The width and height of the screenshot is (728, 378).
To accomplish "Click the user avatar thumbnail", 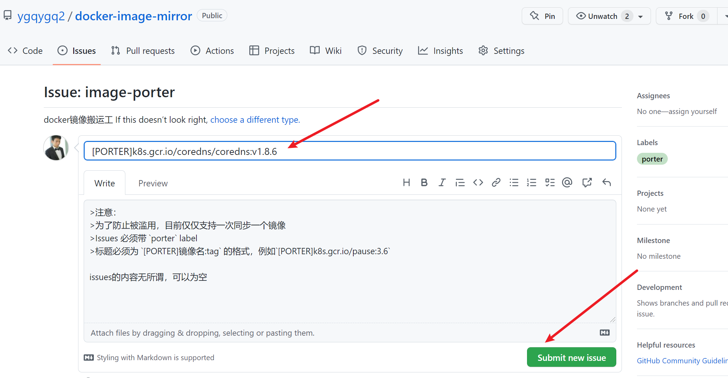I will point(56,148).
